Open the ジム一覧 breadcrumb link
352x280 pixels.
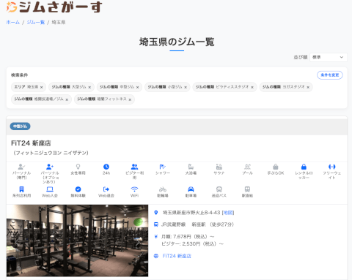tap(36, 23)
